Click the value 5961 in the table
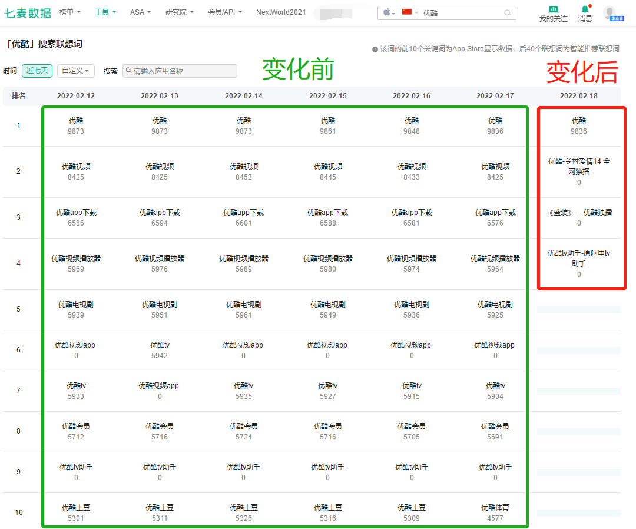Screen dimensions: 636x529 244,315
